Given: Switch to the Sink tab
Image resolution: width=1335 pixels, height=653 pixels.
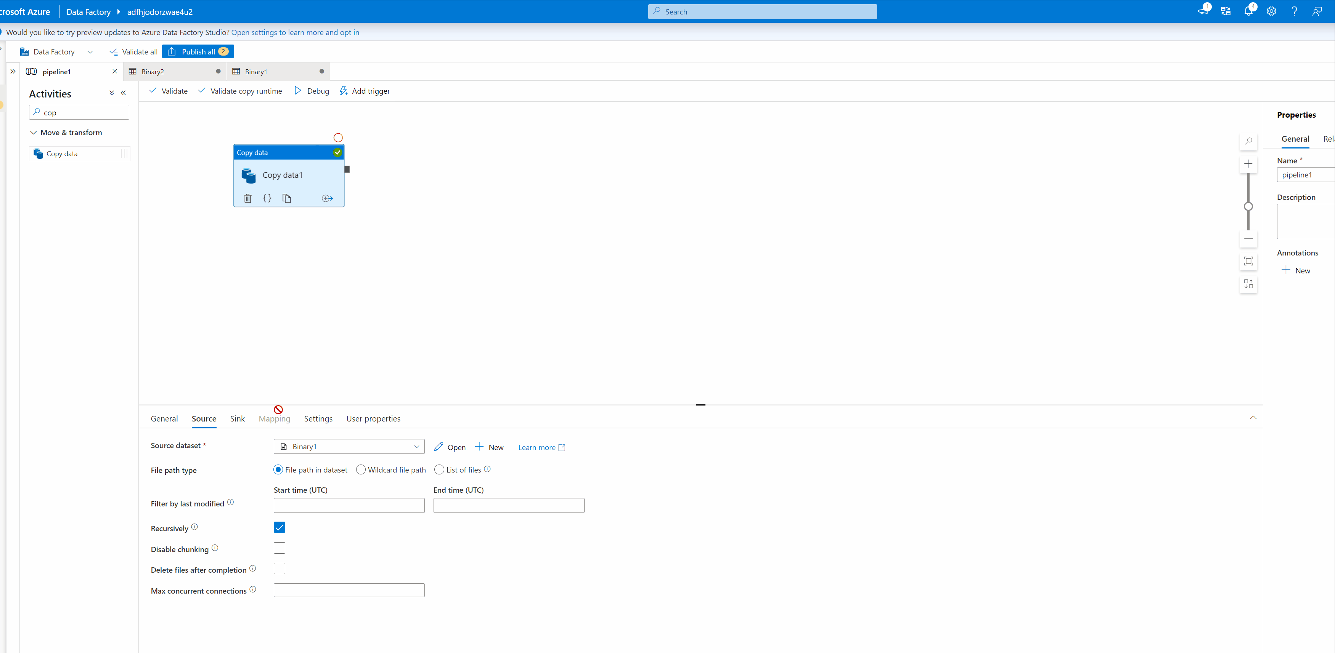Looking at the screenshot, I should [x=237, y=418].
